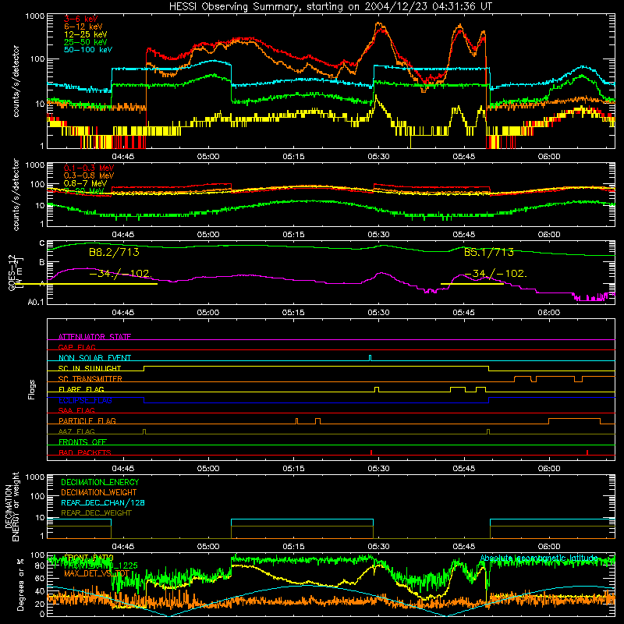The height and width of the screenshot is (624, 624).
Task: Select the NON_SOLAR_EVENT flag label
Action: [94, 358]
